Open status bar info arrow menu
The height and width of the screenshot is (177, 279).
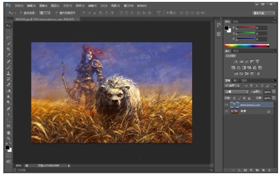click(69, 166)
